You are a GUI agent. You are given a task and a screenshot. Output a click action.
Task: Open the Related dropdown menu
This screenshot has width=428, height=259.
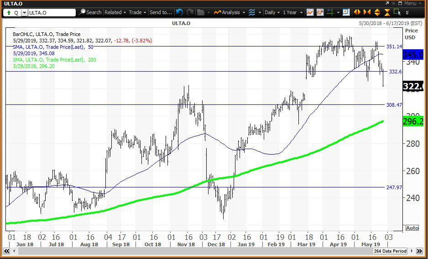pos(115,12)
